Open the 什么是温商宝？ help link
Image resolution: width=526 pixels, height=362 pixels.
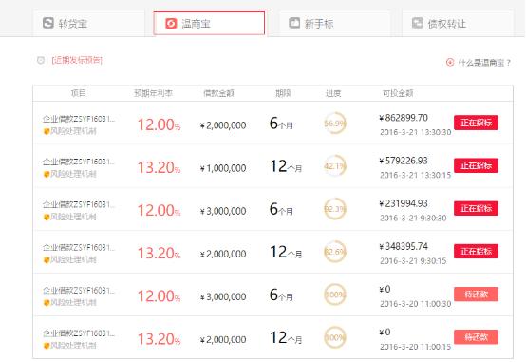484,63
